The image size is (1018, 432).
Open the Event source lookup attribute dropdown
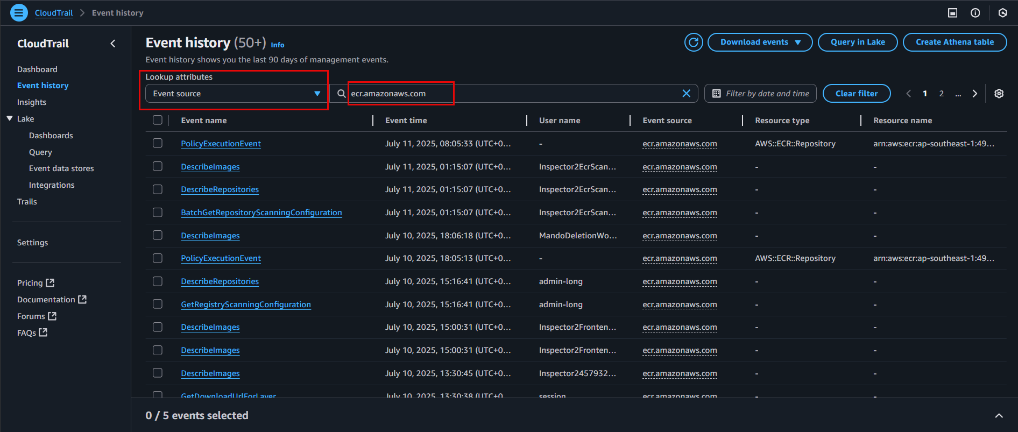236,94
